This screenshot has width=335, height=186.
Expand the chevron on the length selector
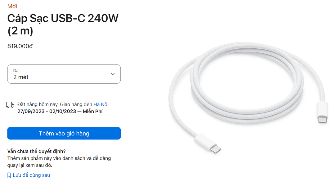[113, 74]
